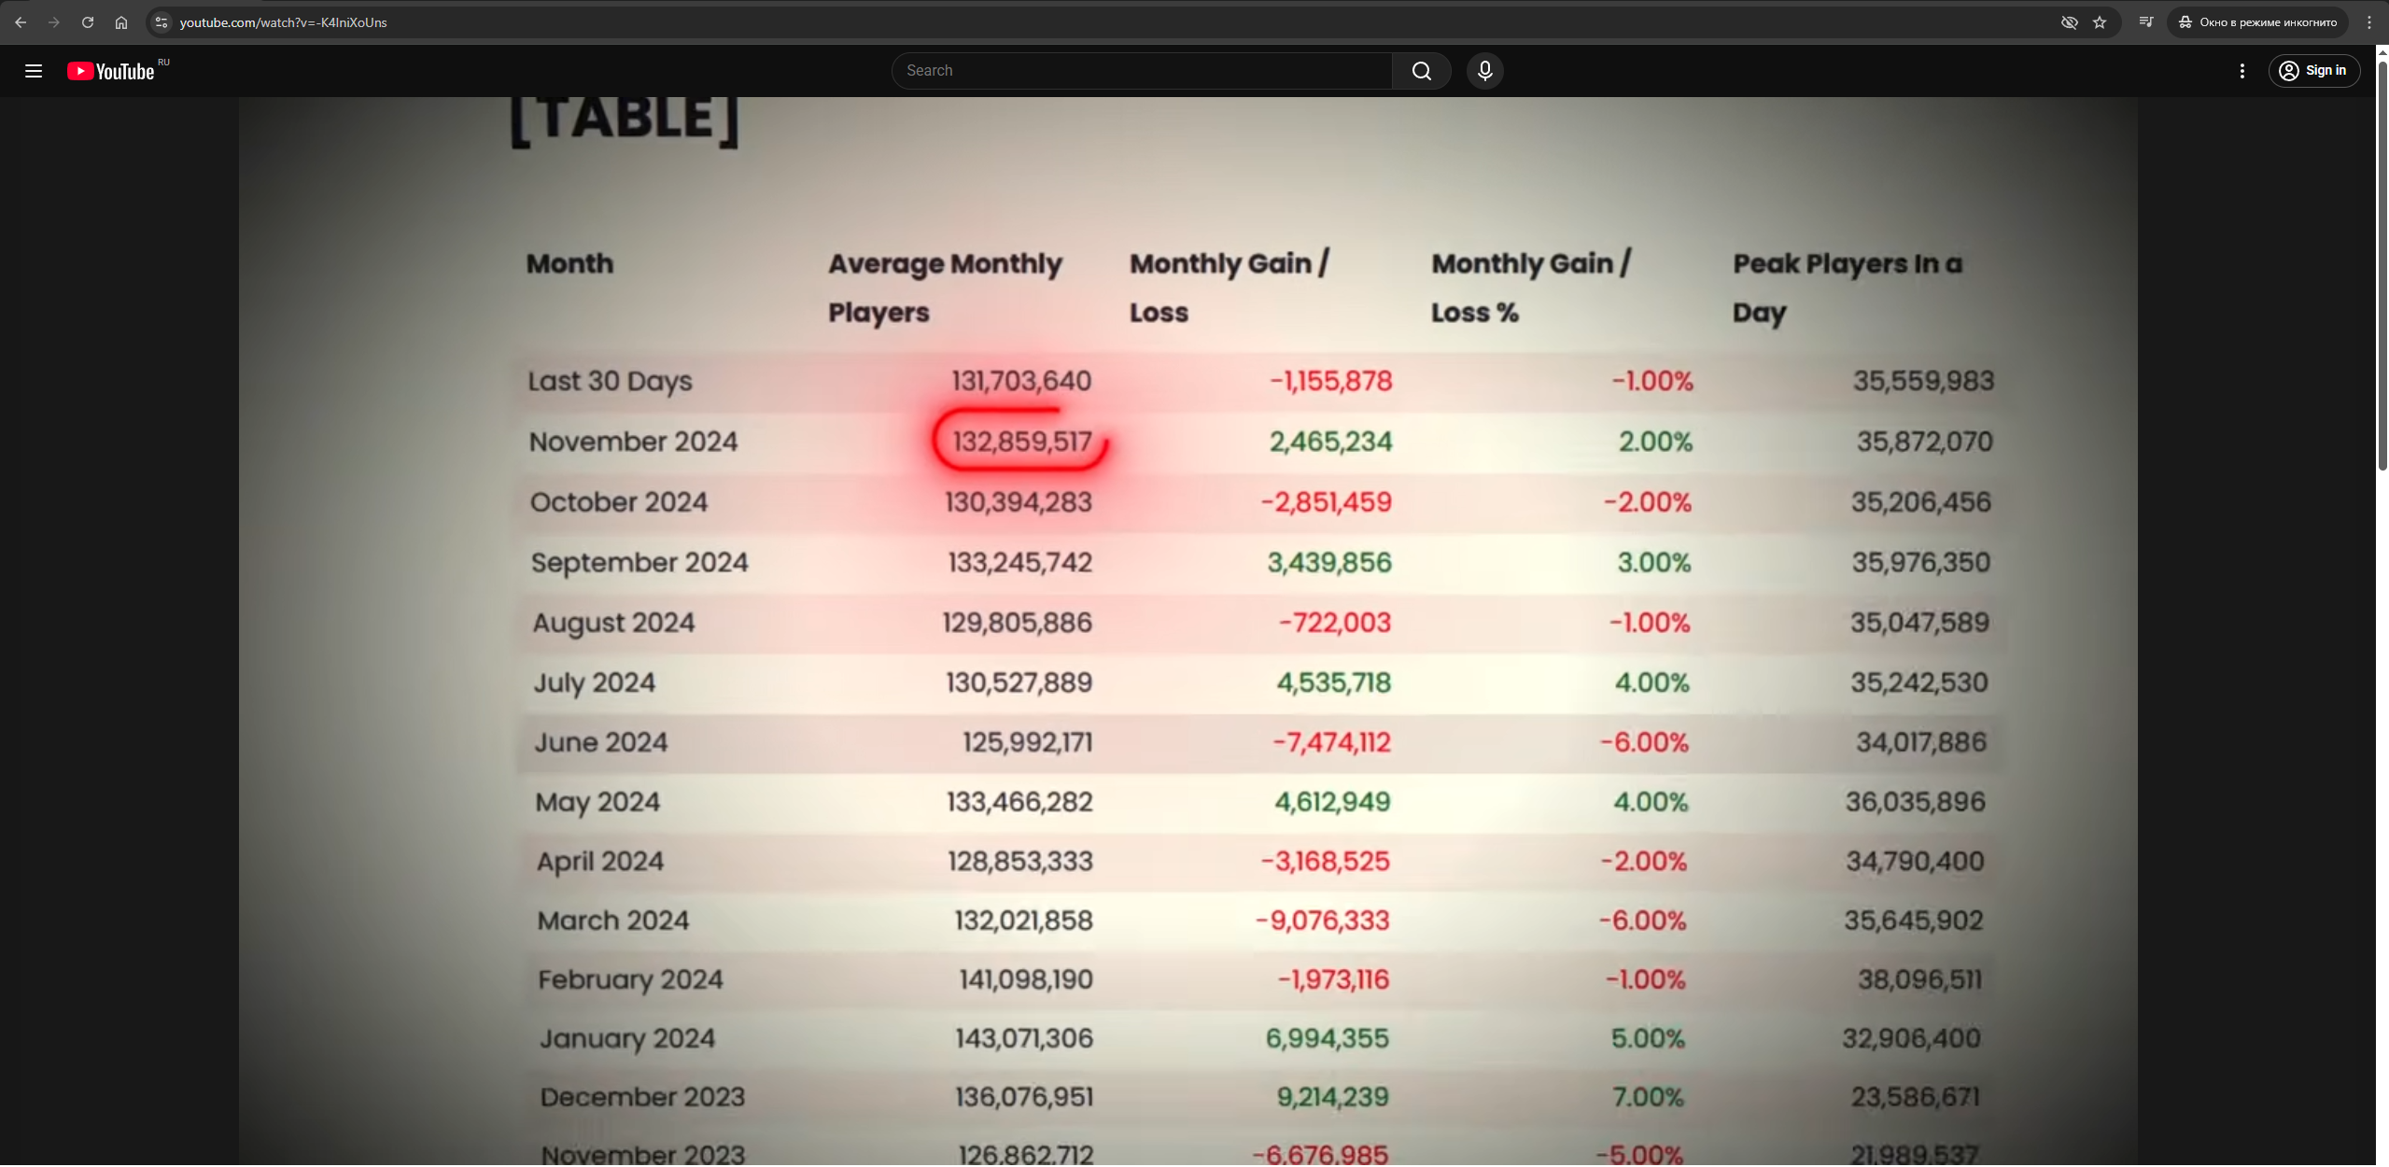Viewport: 2389px width, 1167px height.
Task: Reload the page
Action: pos(88,22)
